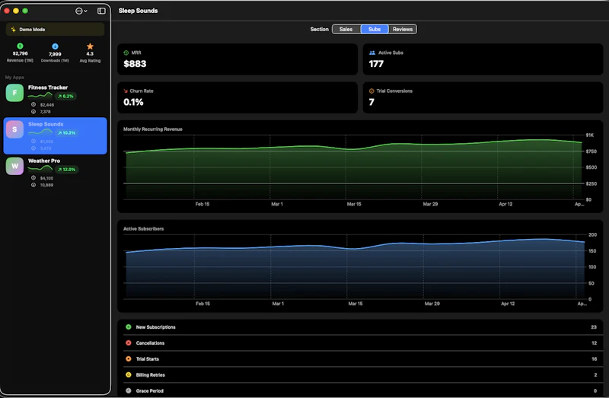Click the $883 MRR value
The image size is (609, 398).
click(135, 64)
